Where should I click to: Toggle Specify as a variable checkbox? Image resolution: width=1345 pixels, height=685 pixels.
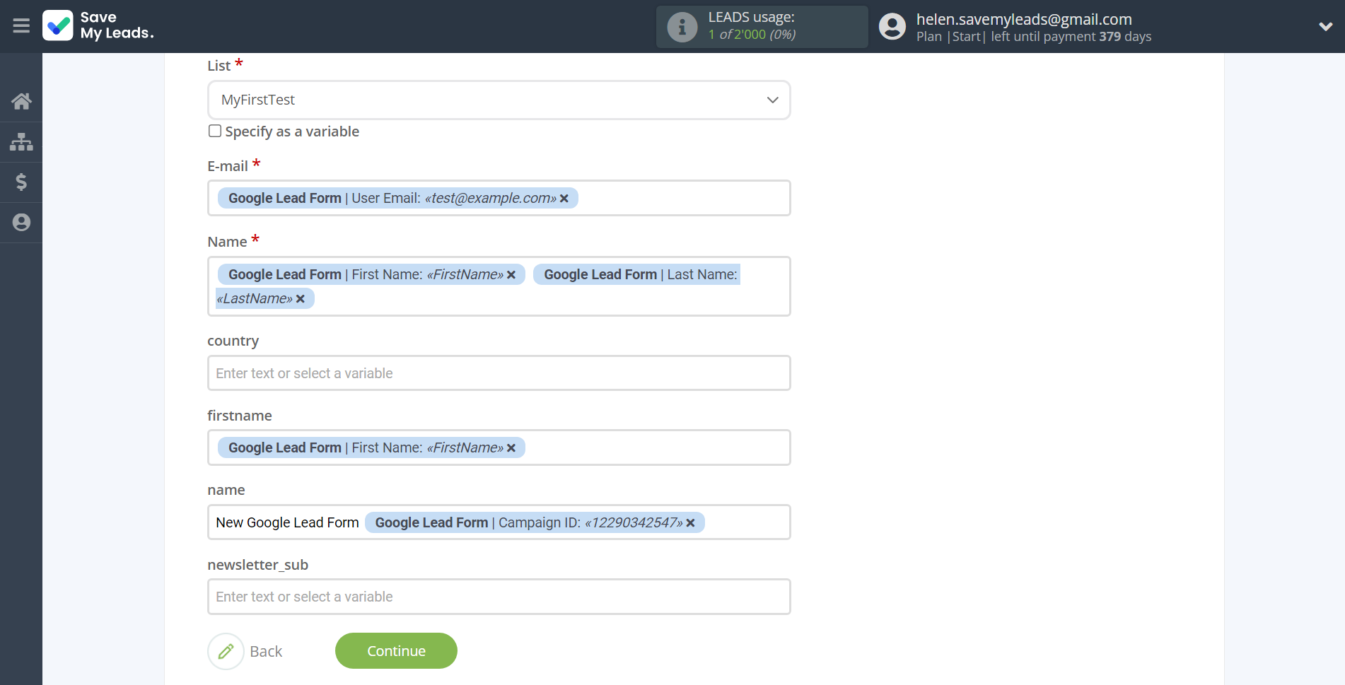[x=215, y=131]
